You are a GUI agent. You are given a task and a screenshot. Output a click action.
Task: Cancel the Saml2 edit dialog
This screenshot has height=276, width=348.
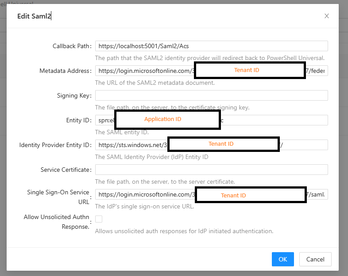coord(315,259)
